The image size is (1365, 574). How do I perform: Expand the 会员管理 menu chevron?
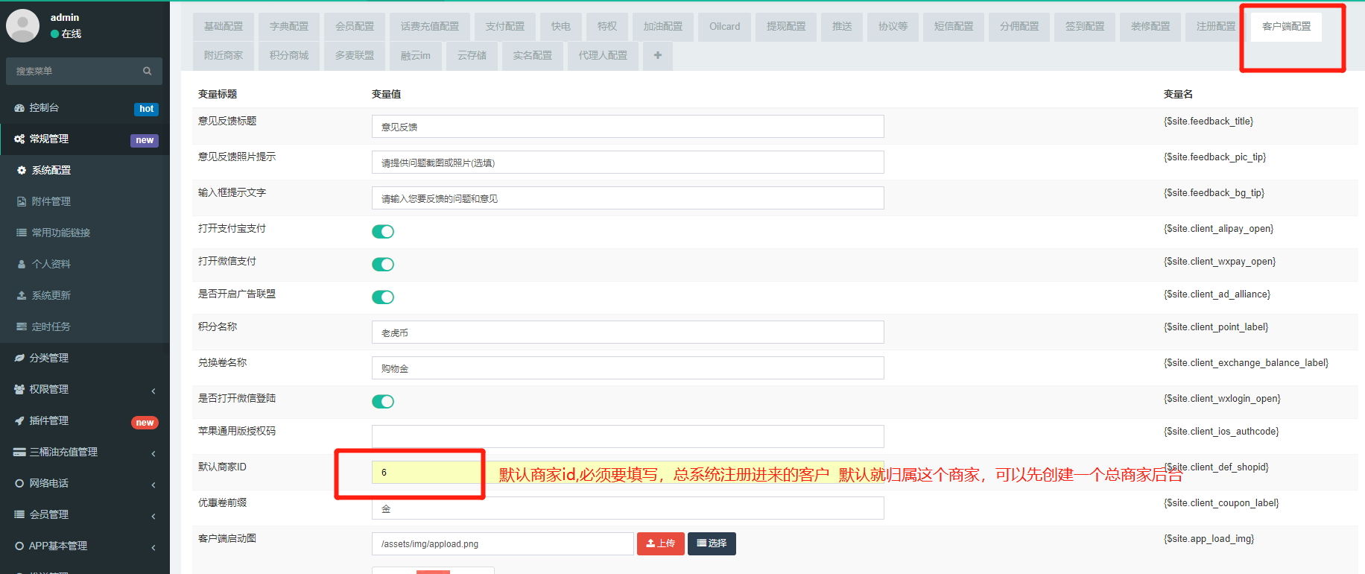click(x=153, y=516)
